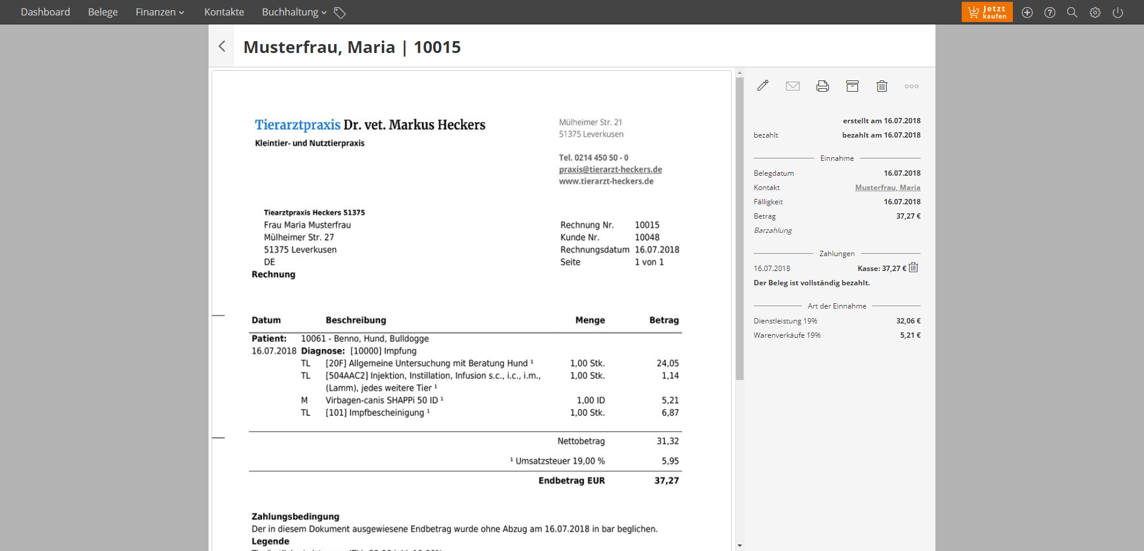Open search with the magnifier icon
1144x551 pixels.
(x=1072, y=13)
